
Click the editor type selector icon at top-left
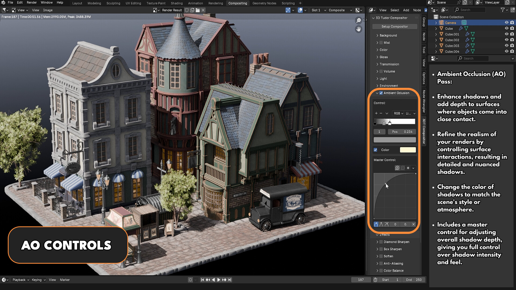pyautogui.click(x=4, y=10)
